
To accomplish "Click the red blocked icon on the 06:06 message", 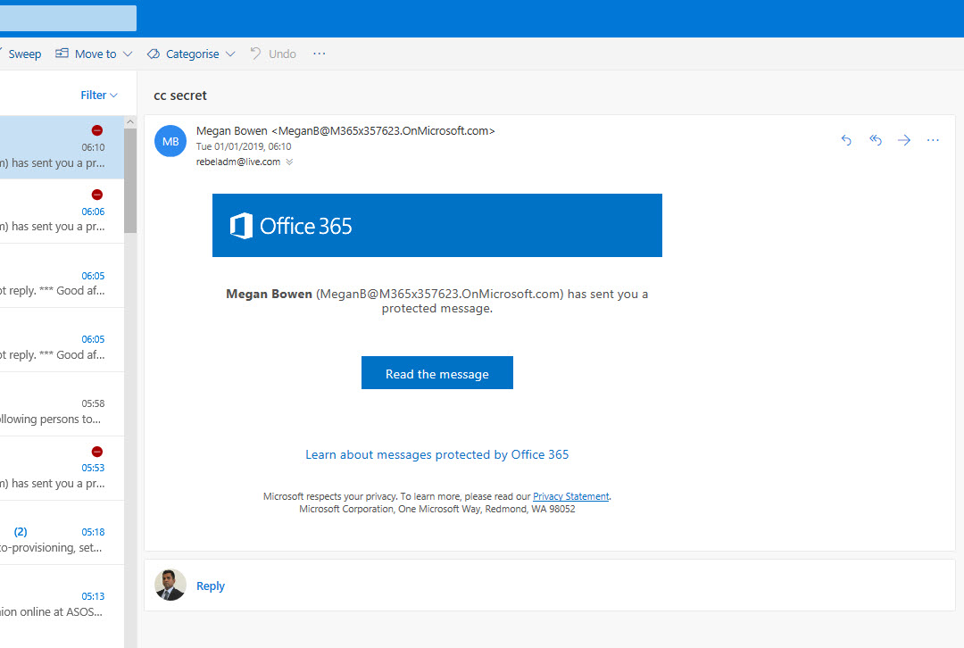I will (x=97, y=195).
